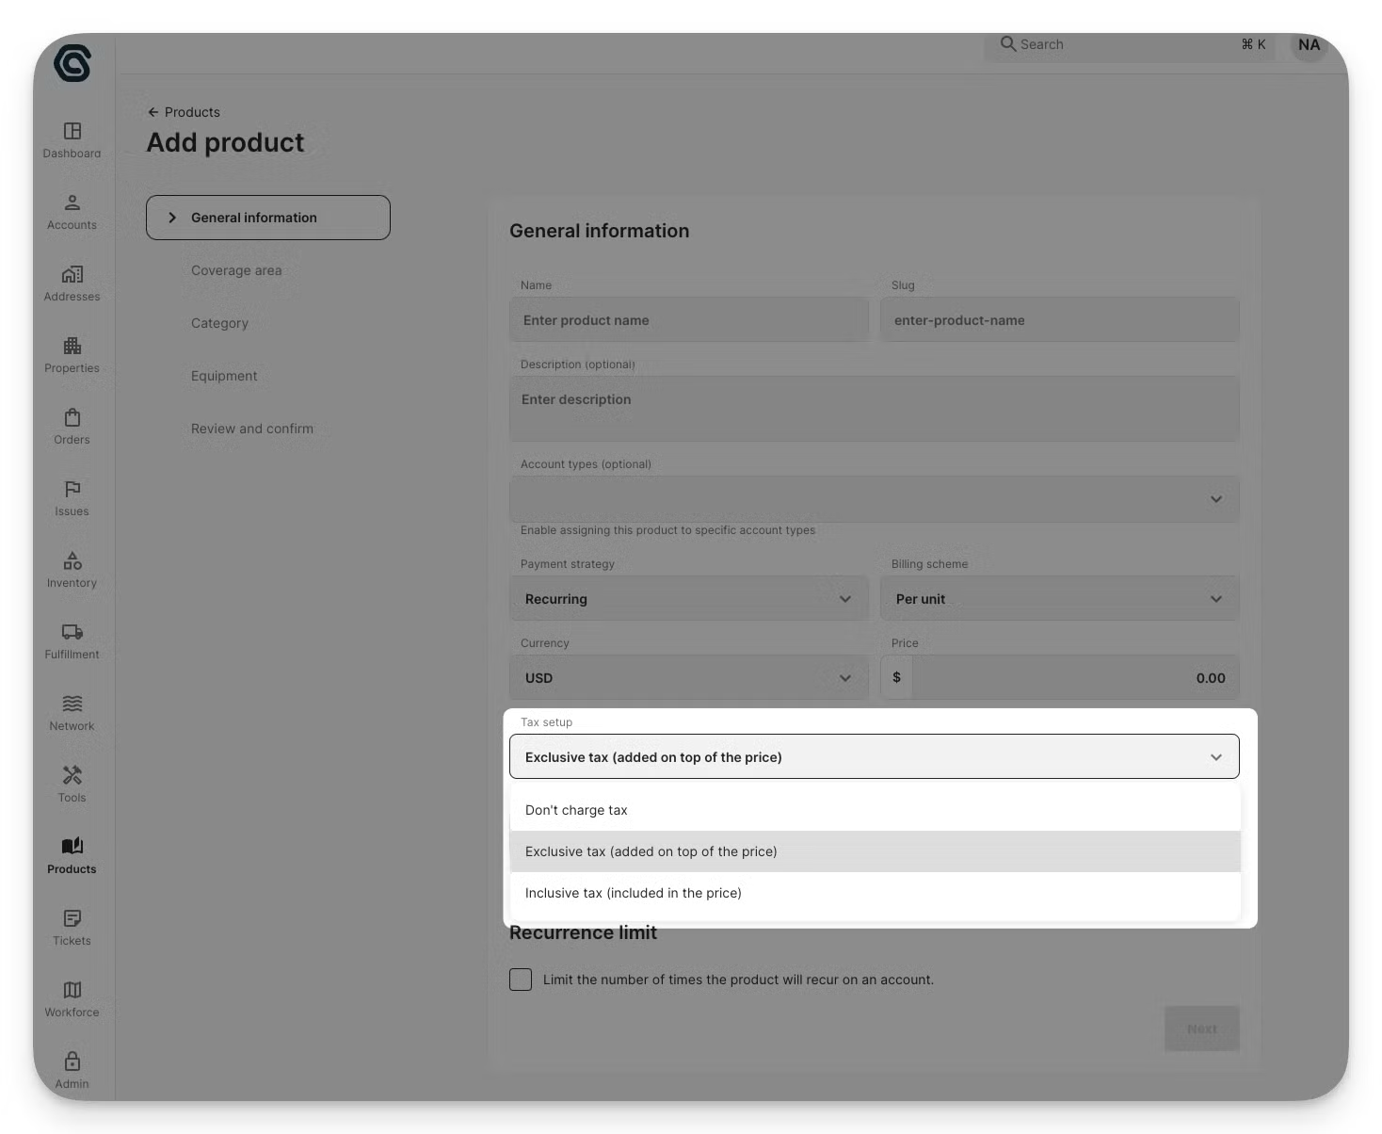Screen dimensions: 1382x1134
Task: Open the Tax setup dropdown
Action: click(x=875, y=756)
